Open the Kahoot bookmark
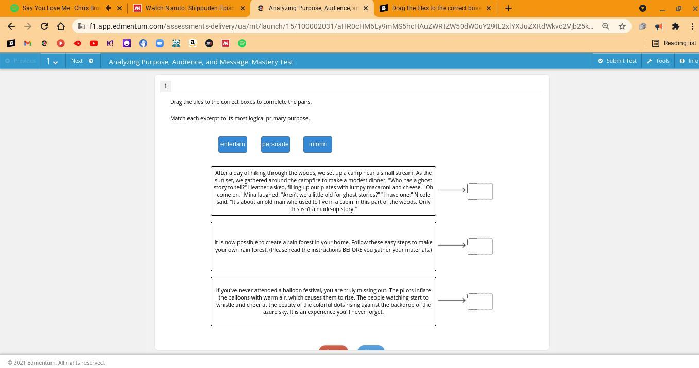Screen dimensions: 699x368 (x=110, y=43)
